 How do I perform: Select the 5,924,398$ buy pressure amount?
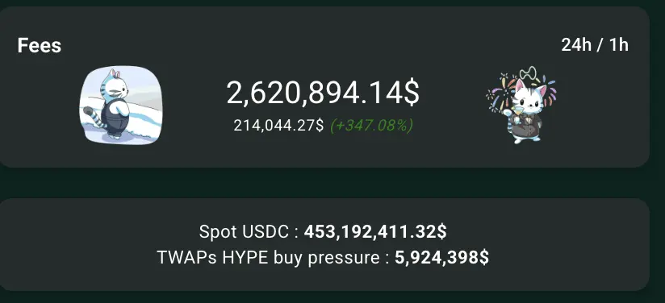coord(441,257)
